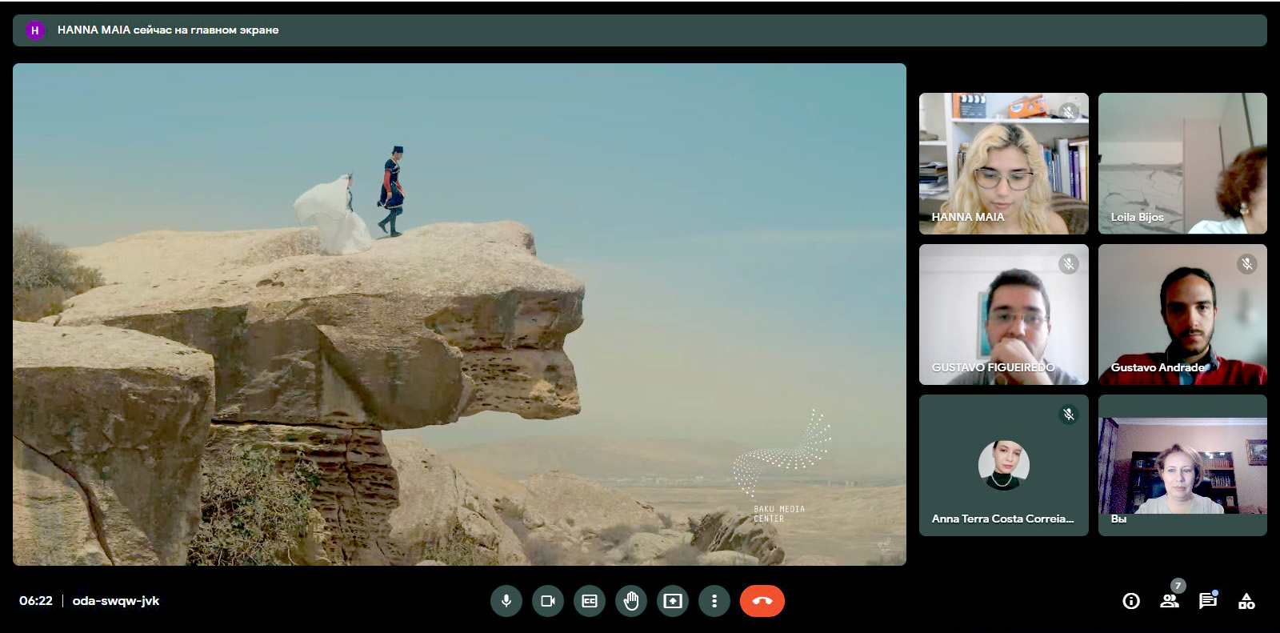
Task: Toggle the microphone on or off
Action: coord(506,601)
